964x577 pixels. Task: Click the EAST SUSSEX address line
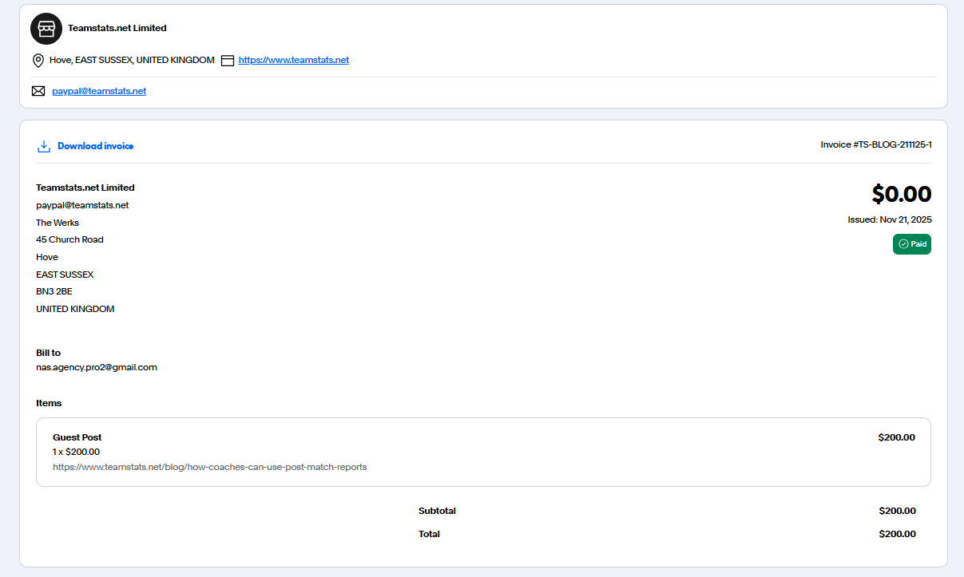[65, 275]
